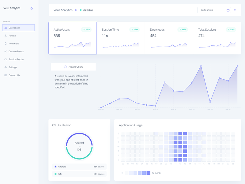The width and height of the screenshot is (245, 184).
Task: Click the Heatmaps phone icon
Action: 6,43
